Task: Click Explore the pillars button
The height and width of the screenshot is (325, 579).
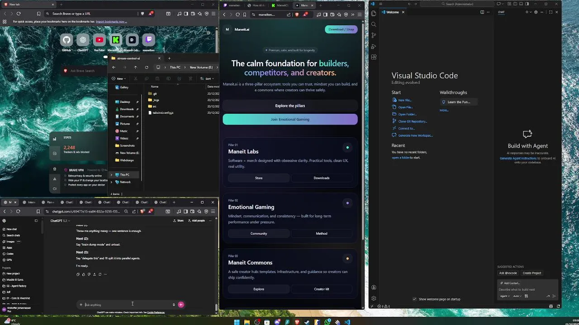Action: pos(290,106)
